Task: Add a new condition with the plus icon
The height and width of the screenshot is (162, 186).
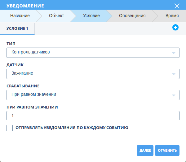Action: point(175,28)
